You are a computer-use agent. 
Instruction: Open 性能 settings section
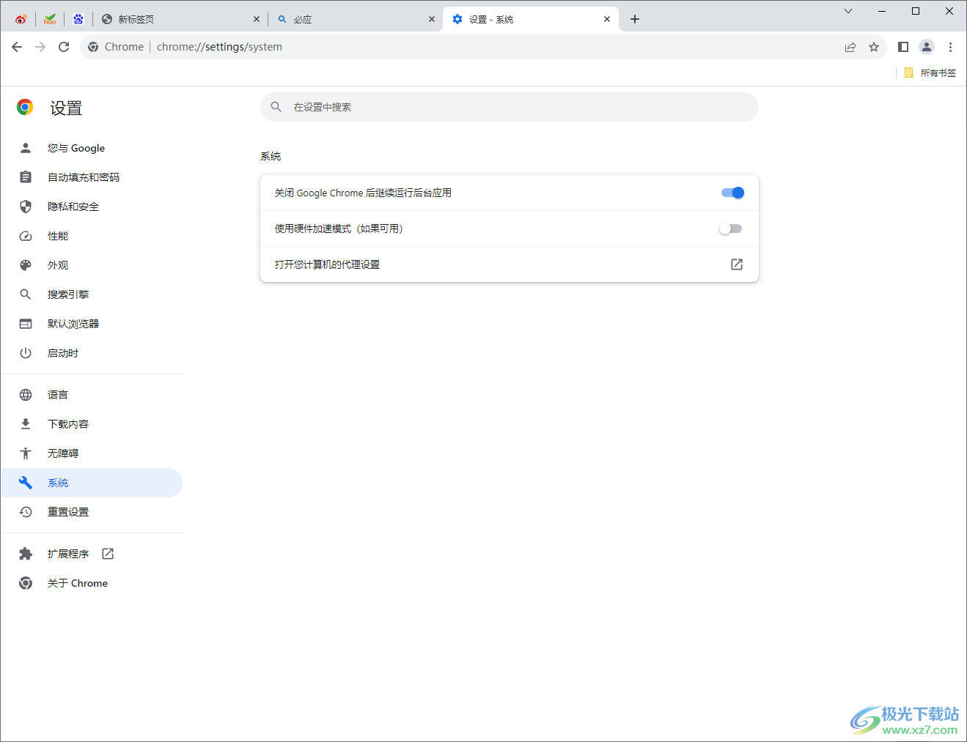(92, 236)
